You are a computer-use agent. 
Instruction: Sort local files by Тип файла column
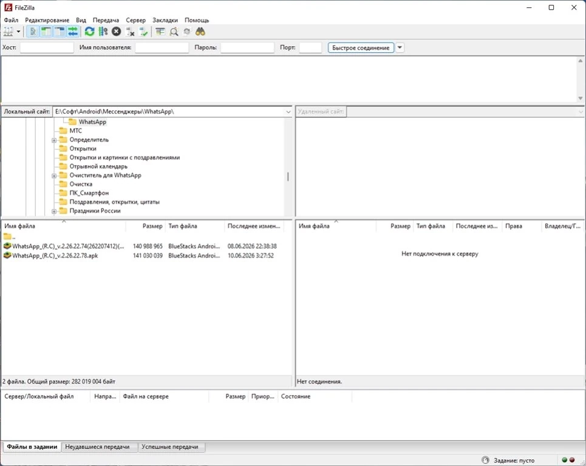pyautogui.click(x=195, y=226)
